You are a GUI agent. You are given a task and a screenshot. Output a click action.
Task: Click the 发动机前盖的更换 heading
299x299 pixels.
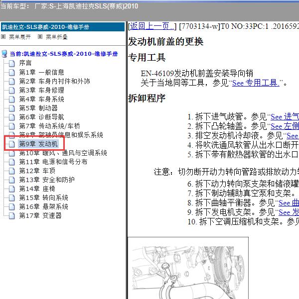[165, 42]
